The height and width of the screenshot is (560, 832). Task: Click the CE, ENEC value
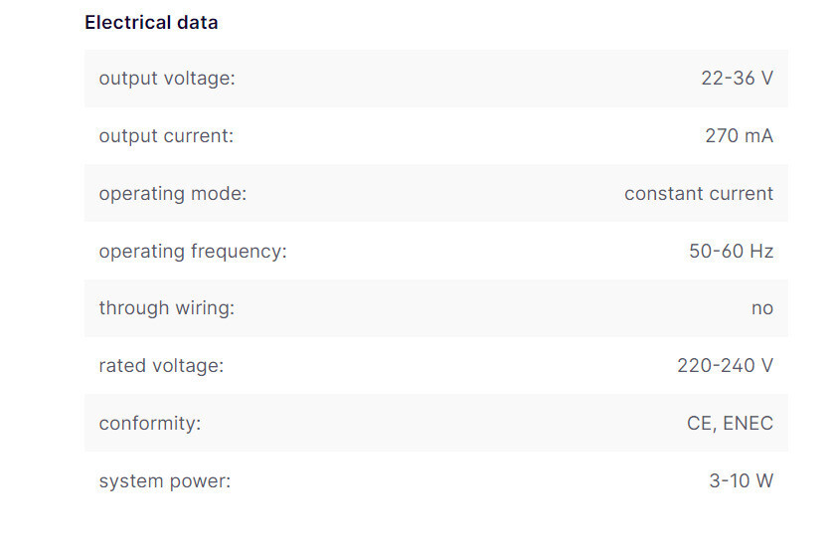point(731,424)
